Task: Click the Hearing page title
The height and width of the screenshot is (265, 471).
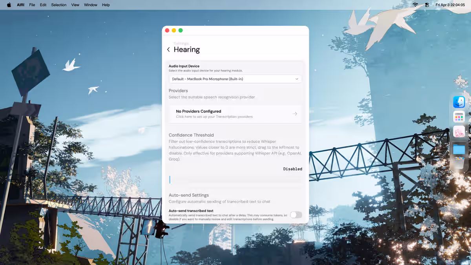Action: point(187,49)
